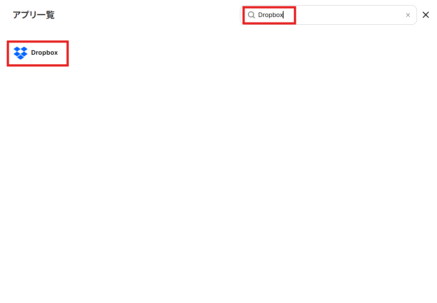Click the Dropbox search result tile
This screenshot has width=437, height=303.
coord(38,53)
